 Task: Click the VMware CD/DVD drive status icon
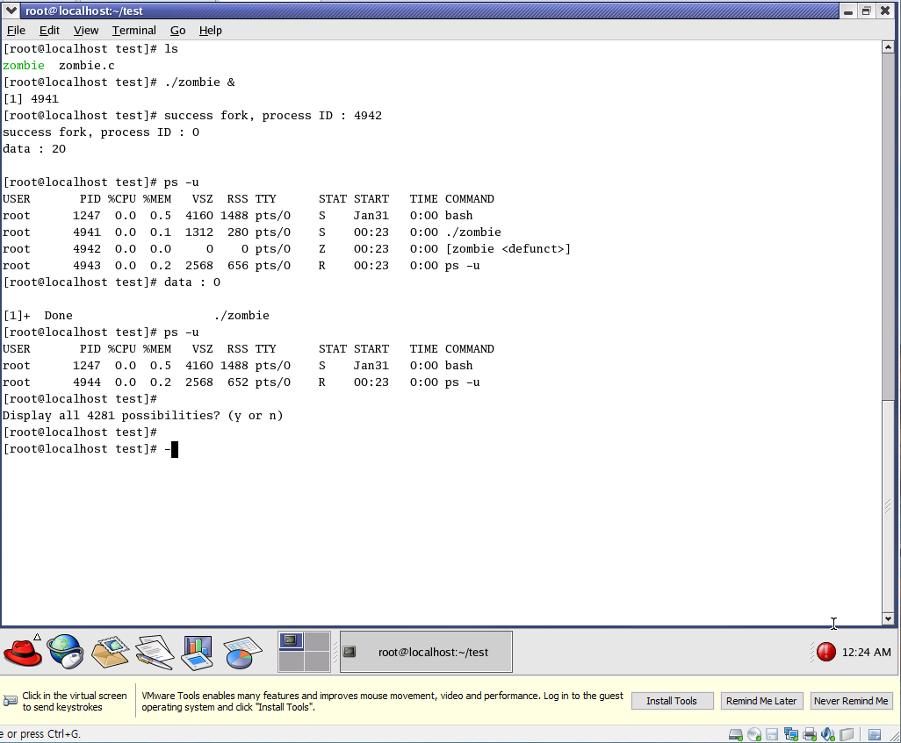[x=754, y=734]
